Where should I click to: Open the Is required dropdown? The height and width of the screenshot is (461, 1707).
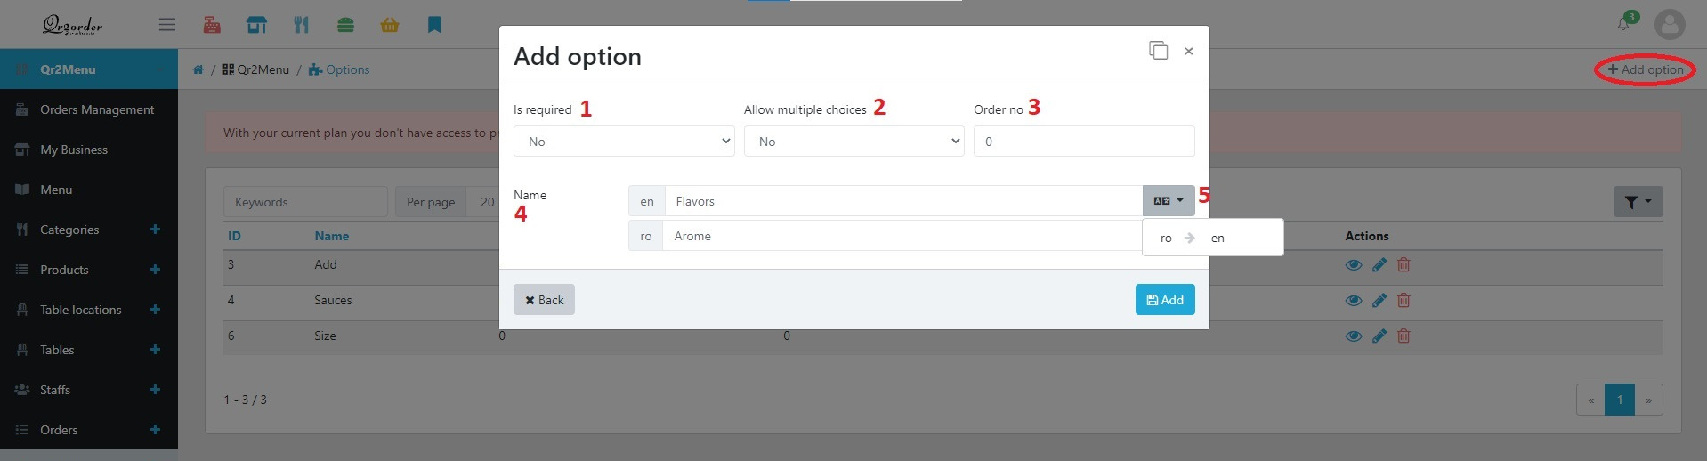624,142
